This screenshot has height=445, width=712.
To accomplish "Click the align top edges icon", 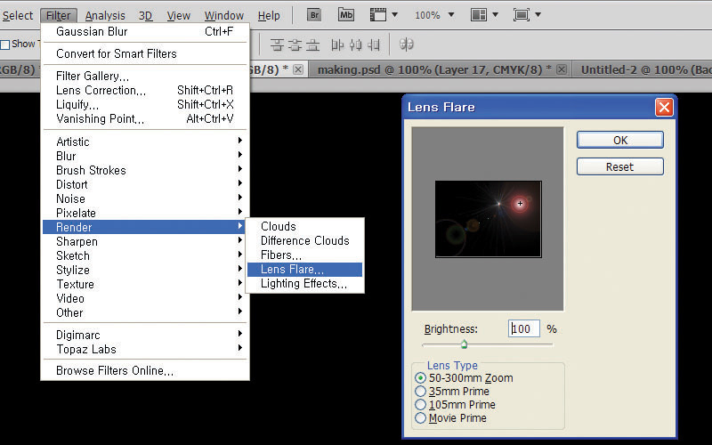I will [277, 45].
